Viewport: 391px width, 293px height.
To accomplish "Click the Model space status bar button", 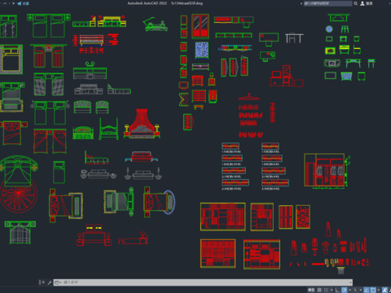I will 311,290.
